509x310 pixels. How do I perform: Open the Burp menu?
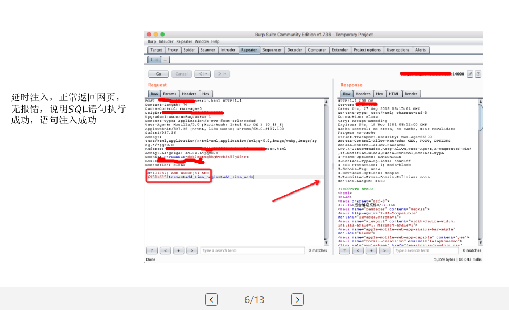pyautogui.click(x=152, y=41)
